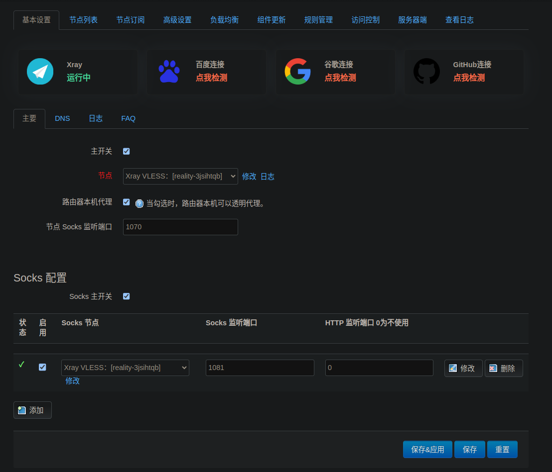552x472 pixels.
Task: Click the Baidu paw connectivity icon
Action: (x=169, y=71)
